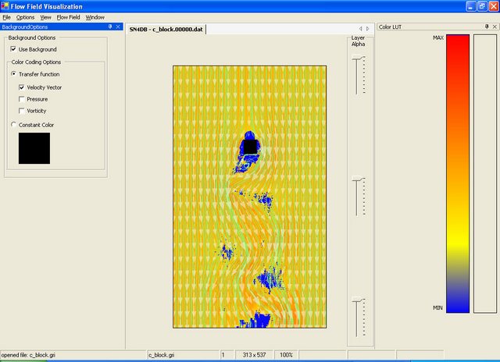The height and width of the screenshot is (362, 500).
Task: Open the Flow Field menu
Action: pos(68,16)
